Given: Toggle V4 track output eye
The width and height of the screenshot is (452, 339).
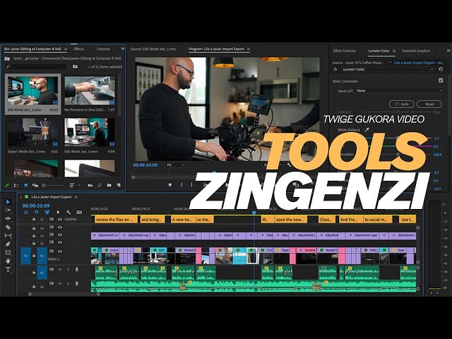Looking at the screenshot, I should tap(60, 227).
